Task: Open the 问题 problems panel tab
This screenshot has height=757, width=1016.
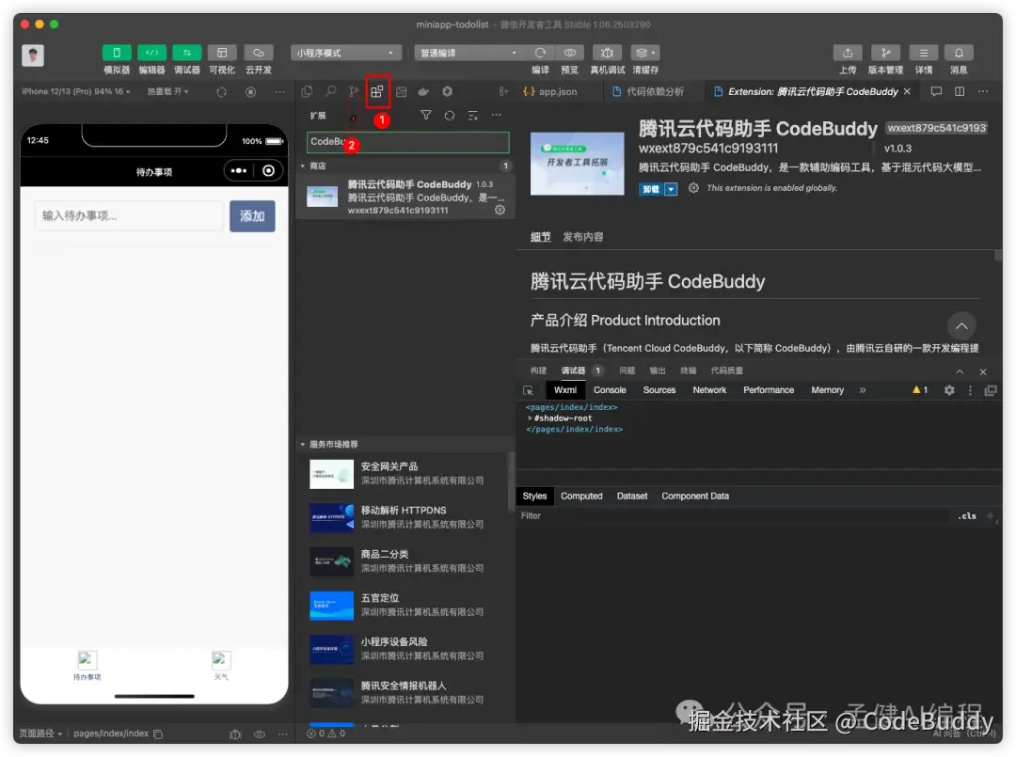Action: tap(627, 371)
